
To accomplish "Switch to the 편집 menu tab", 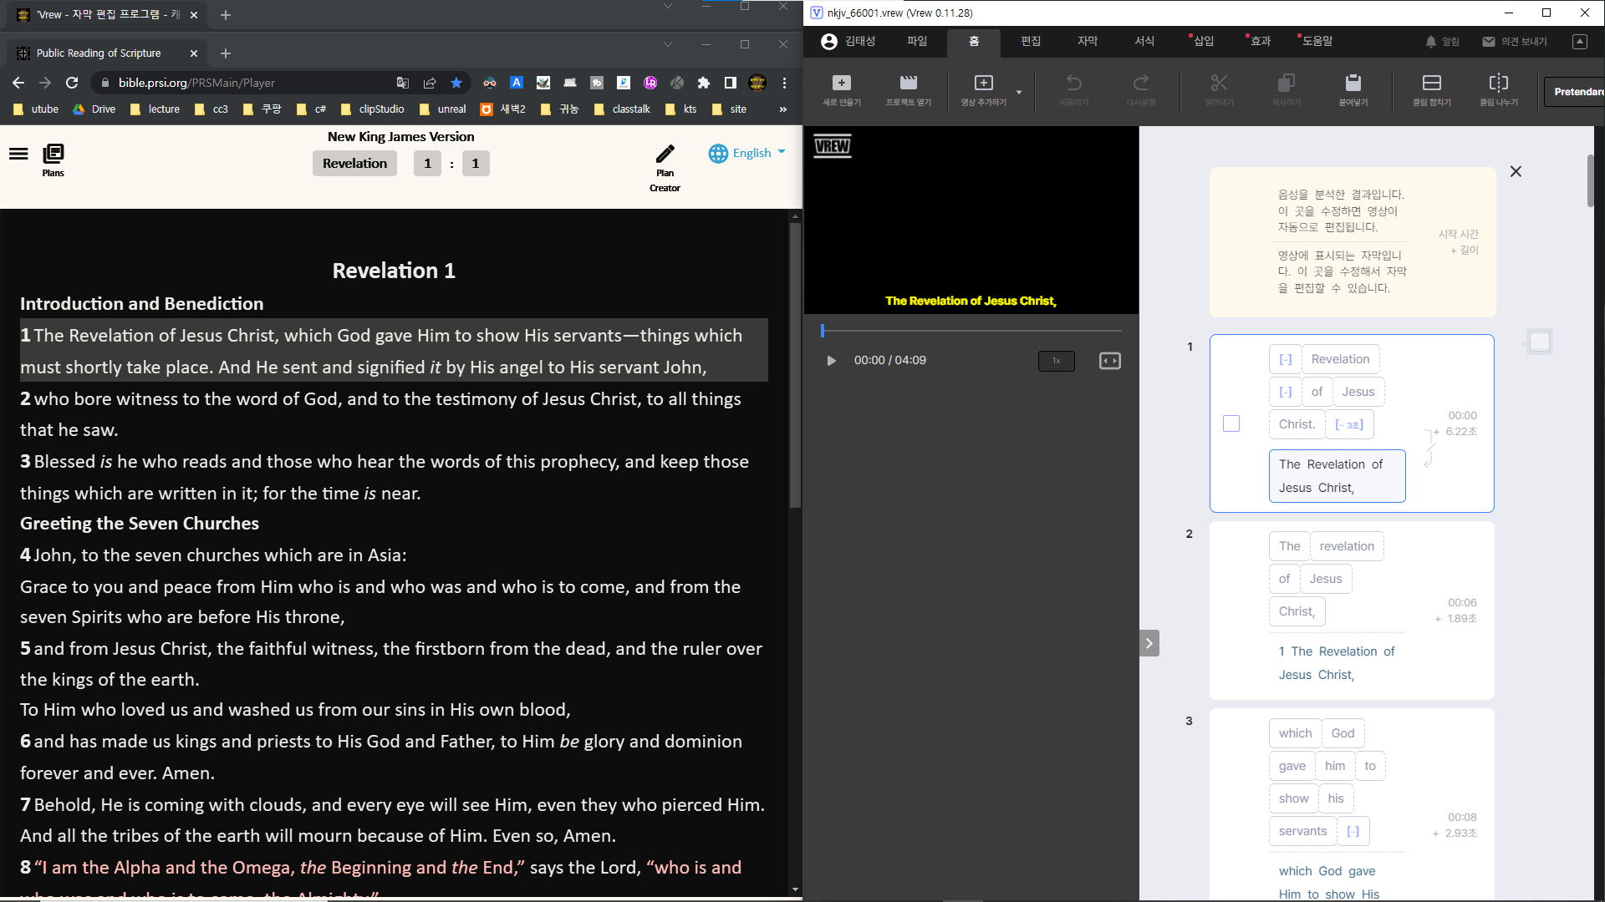I will pos(1030,41).
